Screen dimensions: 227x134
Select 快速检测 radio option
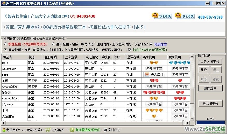pos(5,44)
